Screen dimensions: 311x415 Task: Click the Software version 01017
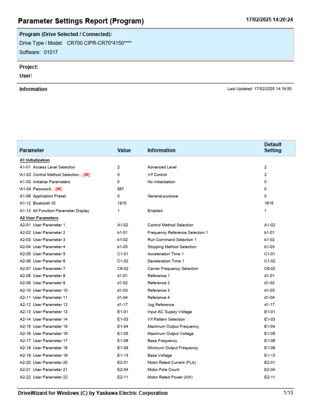tap(51, 52)
